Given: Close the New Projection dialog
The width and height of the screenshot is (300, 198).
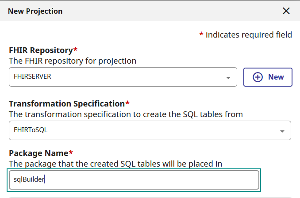Looking at the screenshot, I should tap(286, 11).
